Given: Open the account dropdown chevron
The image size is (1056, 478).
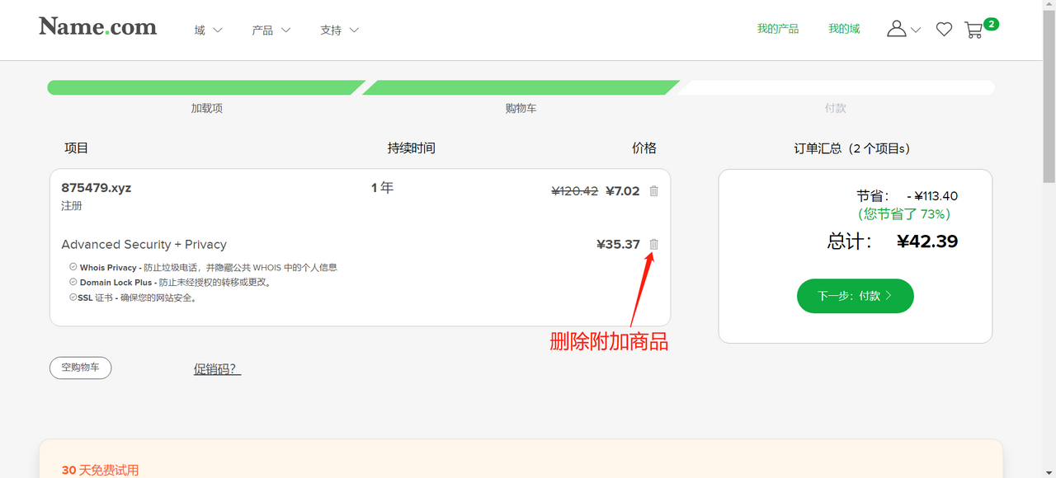Looking at the screenshot, I should (x=916, y=30).
